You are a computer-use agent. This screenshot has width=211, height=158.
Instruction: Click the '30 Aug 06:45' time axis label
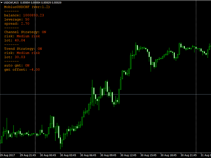(x=88, y=155)
